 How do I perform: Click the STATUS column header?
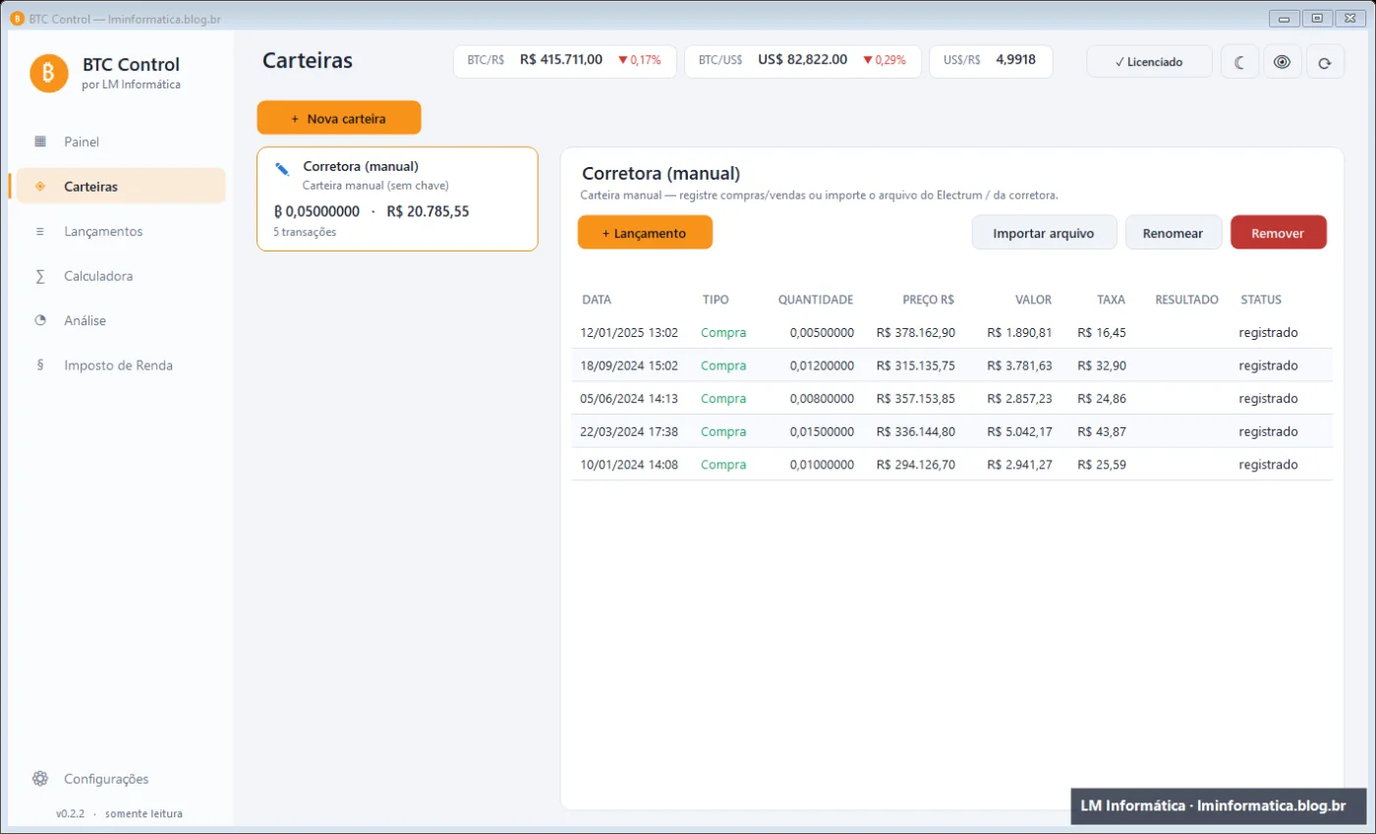pyautogui.click(x=1261, y=300)
